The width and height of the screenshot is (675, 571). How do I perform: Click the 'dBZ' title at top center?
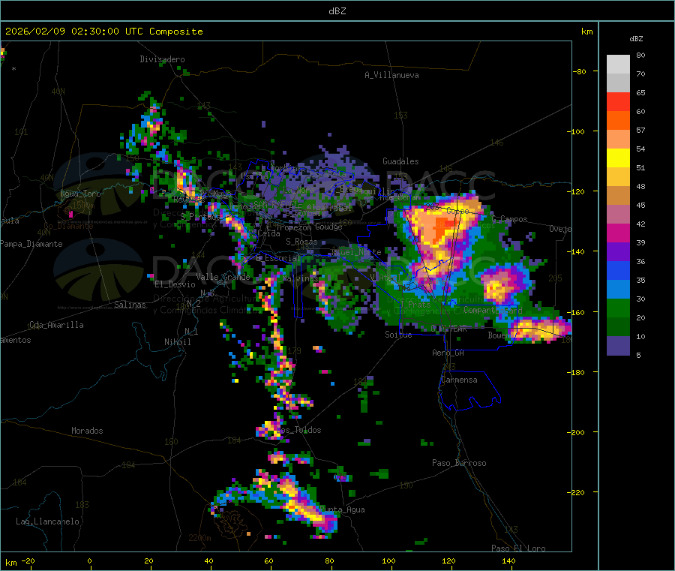click(337, 11)
